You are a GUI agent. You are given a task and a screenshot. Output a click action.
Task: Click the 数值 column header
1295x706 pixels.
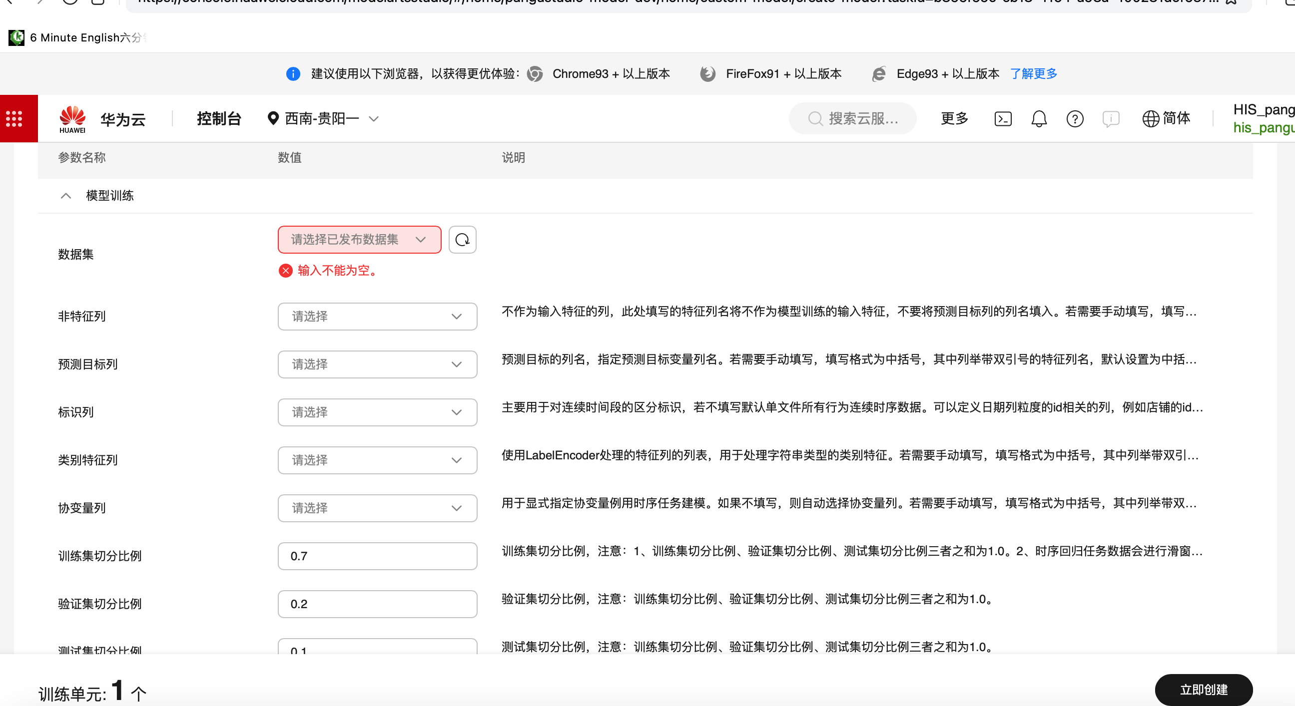pos(290,158)
